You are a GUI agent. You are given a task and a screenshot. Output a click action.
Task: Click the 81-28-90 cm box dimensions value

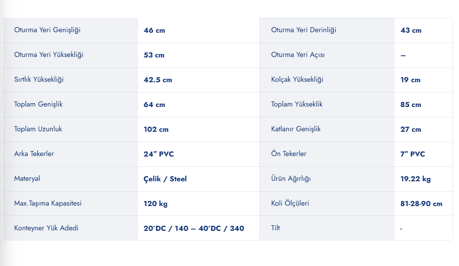coord(421,204)
